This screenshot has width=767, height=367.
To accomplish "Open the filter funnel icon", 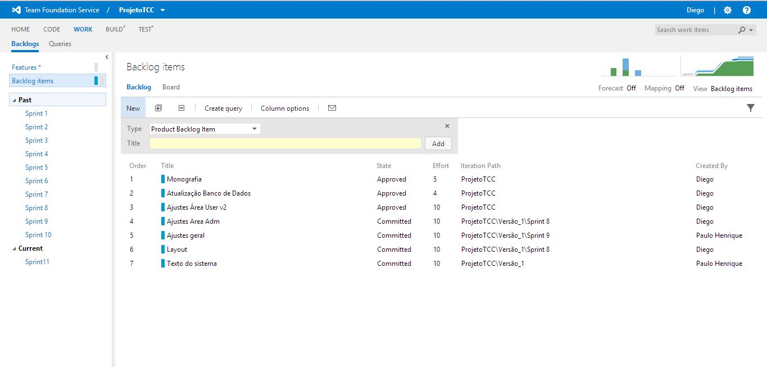I will pyautogui.click(x=751, y=108).
